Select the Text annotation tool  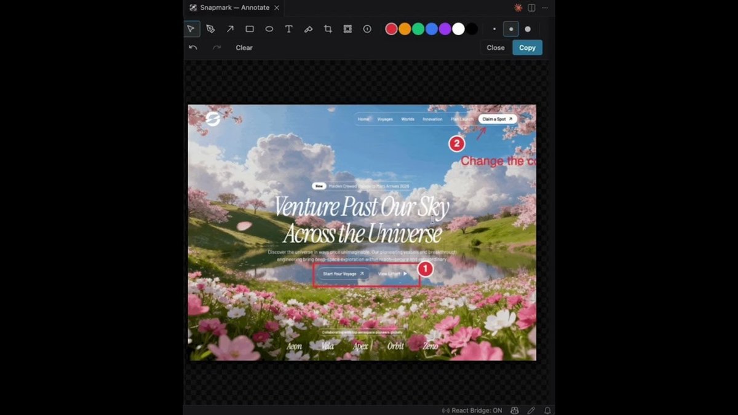(289, 29)
